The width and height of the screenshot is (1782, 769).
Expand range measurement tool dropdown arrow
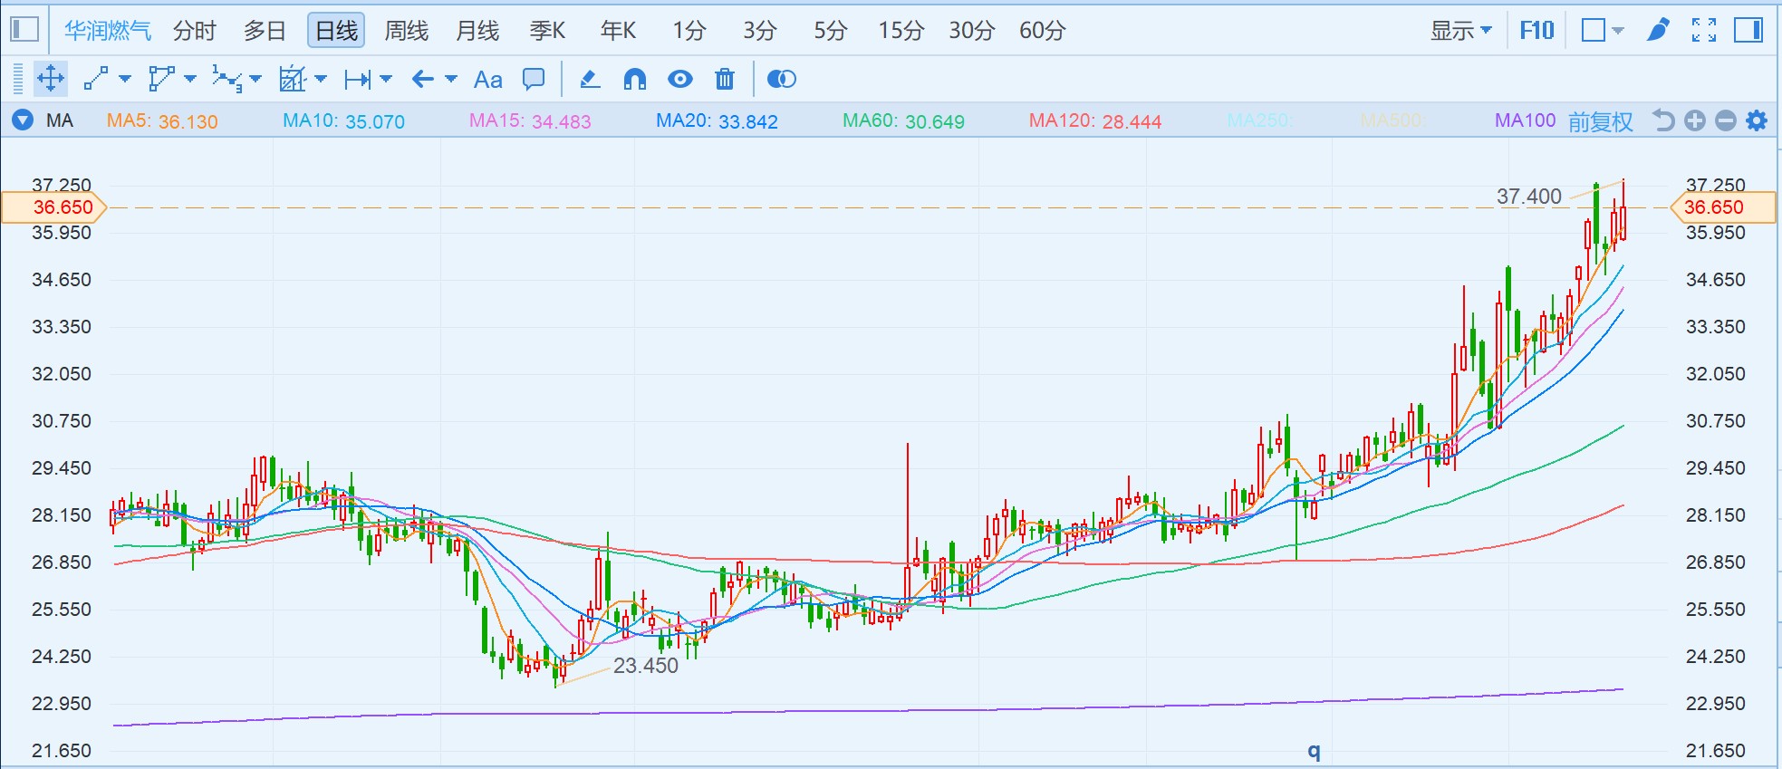point(386,79)
